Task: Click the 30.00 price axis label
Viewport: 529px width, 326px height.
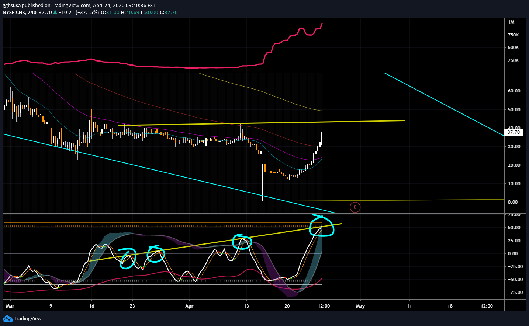Action: [514, 146]
